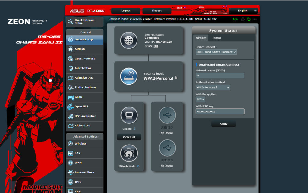
Task: Open USB Application settings
Action: click(85, 116)
